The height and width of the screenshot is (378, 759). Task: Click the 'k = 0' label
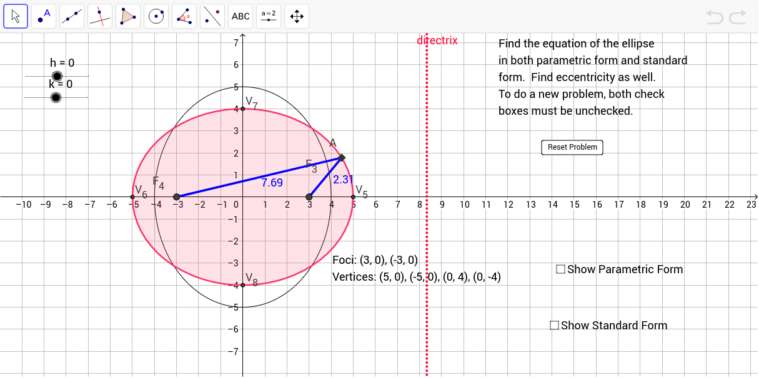pyautogui.click(x=61, y=84)
